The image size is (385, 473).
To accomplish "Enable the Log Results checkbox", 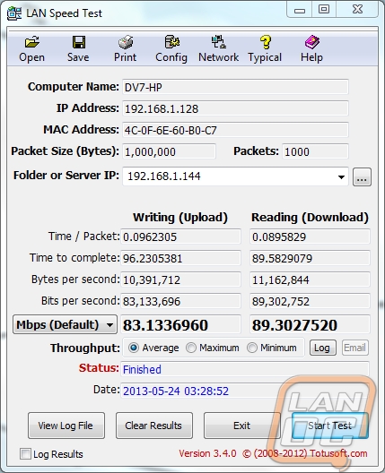I will tap(25, 453).
